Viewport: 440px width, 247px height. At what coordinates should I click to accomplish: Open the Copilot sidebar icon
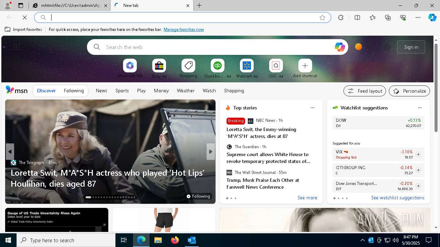coord(432,17)
